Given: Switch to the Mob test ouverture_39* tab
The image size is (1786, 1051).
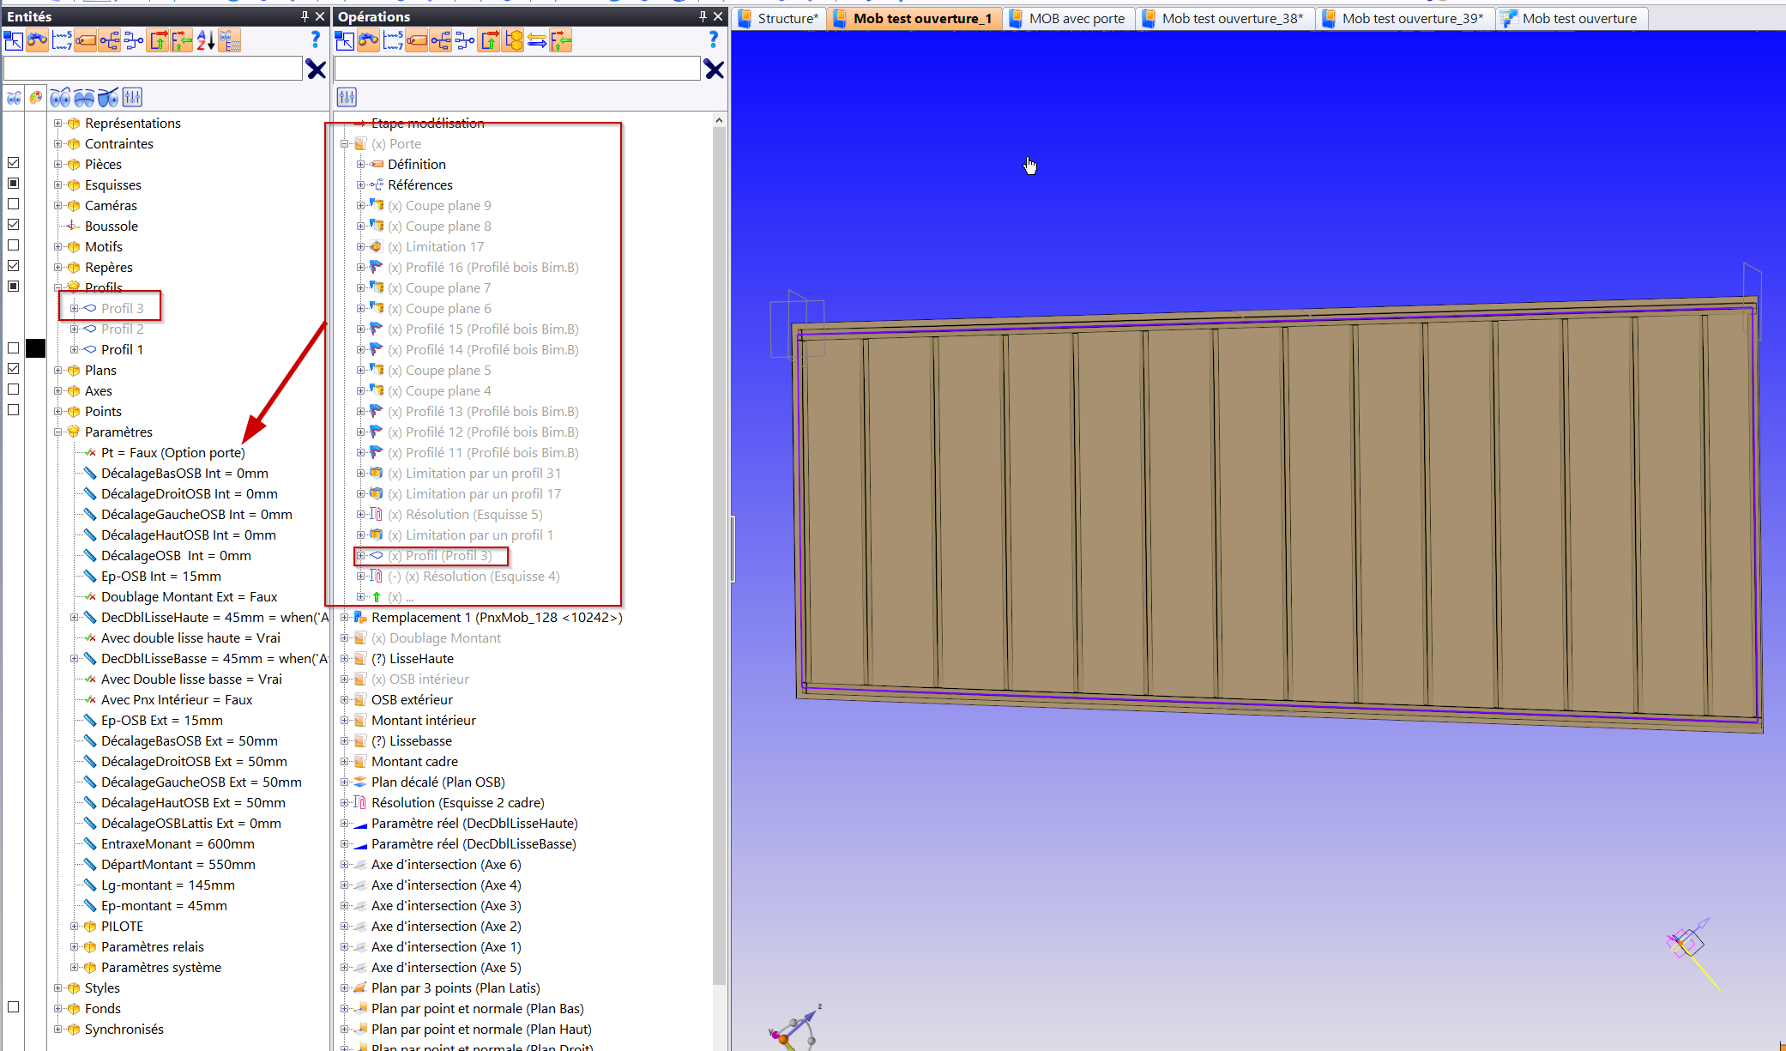Looking at the screenshot, I should click(x=1405, y=18).
